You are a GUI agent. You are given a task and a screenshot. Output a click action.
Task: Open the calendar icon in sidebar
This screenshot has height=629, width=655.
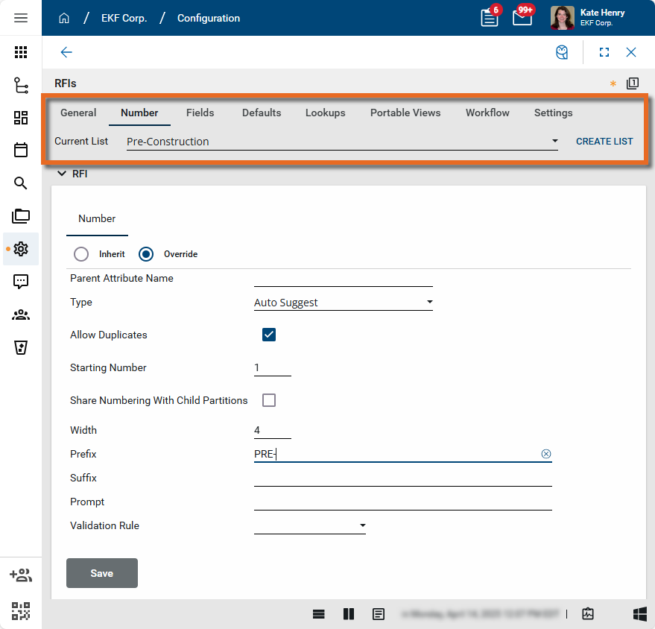click(x=21, y=150)
